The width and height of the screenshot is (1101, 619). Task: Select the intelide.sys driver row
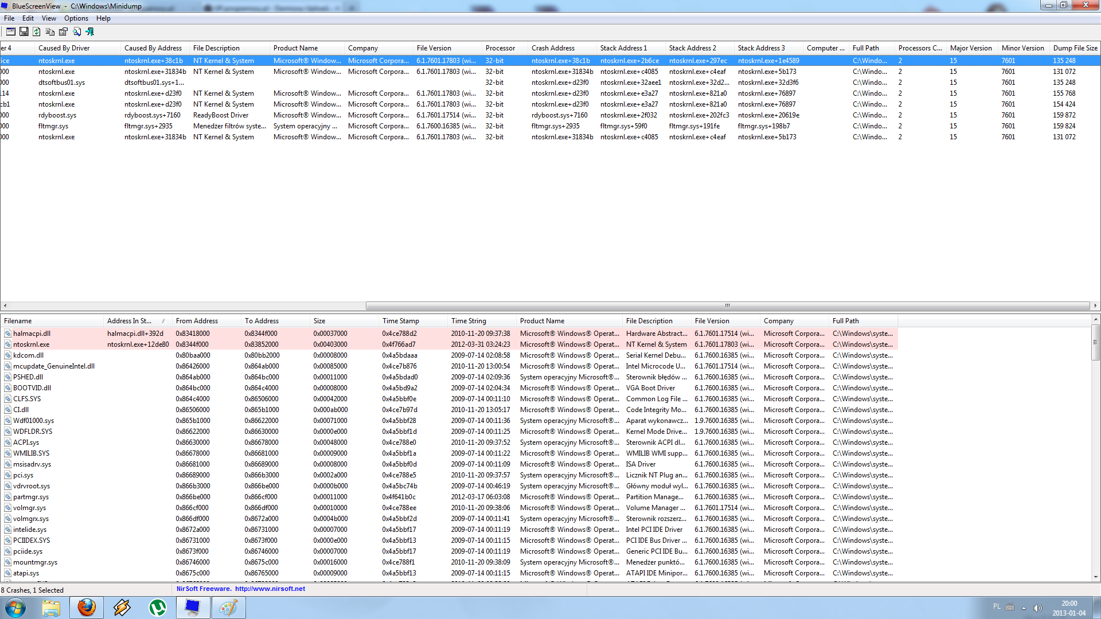pos(450,530)
